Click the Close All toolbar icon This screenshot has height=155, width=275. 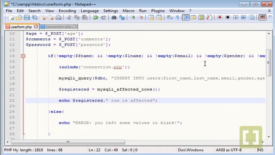tap(51, 18)
